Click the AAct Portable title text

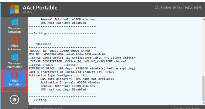(x=40, y=7)
